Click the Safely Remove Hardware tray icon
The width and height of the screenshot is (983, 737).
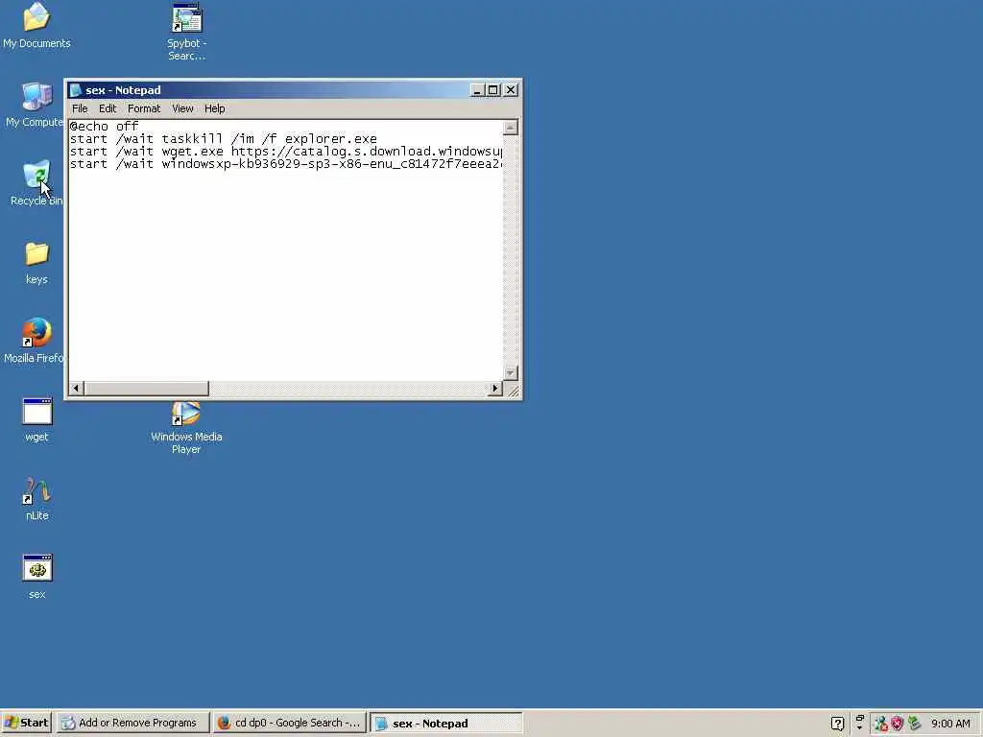pos(914,724)
